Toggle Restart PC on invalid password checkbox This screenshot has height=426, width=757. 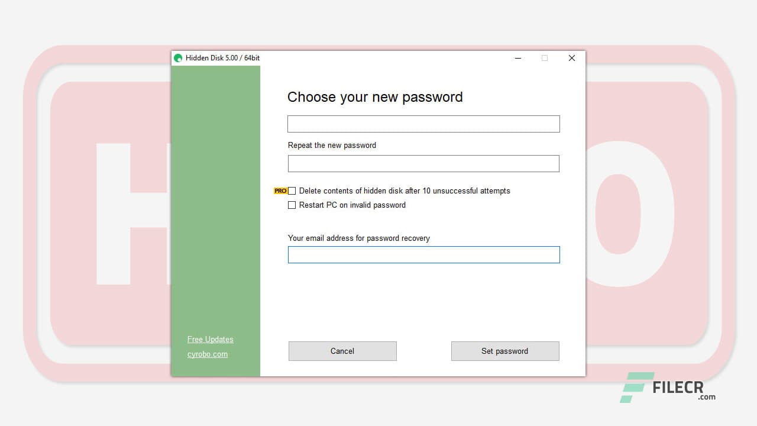pos(292,205)
